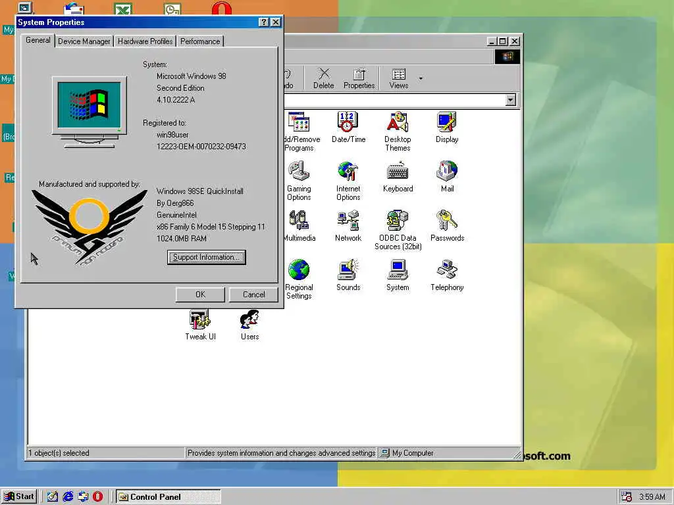Click the question mark help button
This screenshot has width=674, height=505.
(x=265, y=22)
